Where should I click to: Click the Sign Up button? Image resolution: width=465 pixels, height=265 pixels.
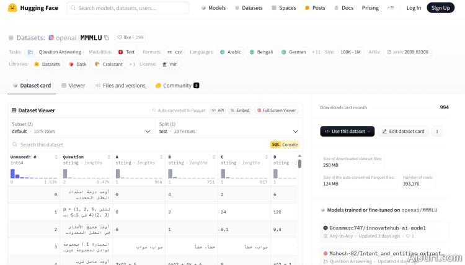pos(440,8)
